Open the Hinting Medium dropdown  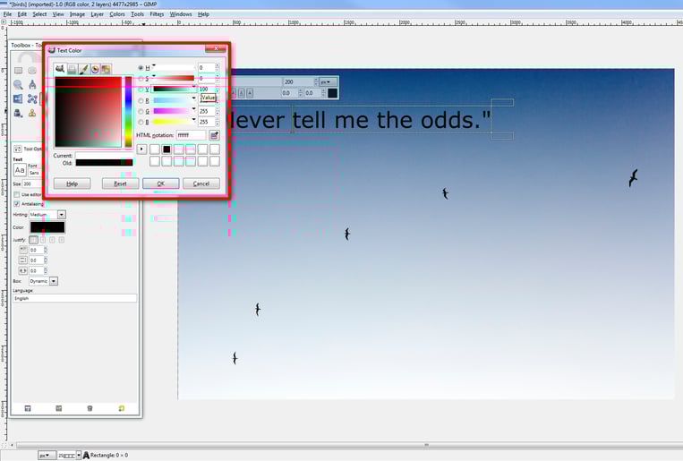47,214
